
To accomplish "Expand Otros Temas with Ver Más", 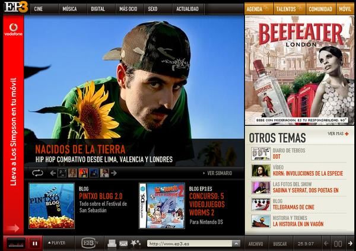I will point(338,134).
